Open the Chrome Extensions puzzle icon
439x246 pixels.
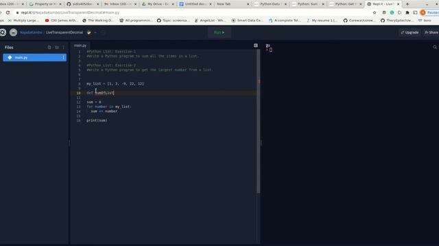[407, 12]
